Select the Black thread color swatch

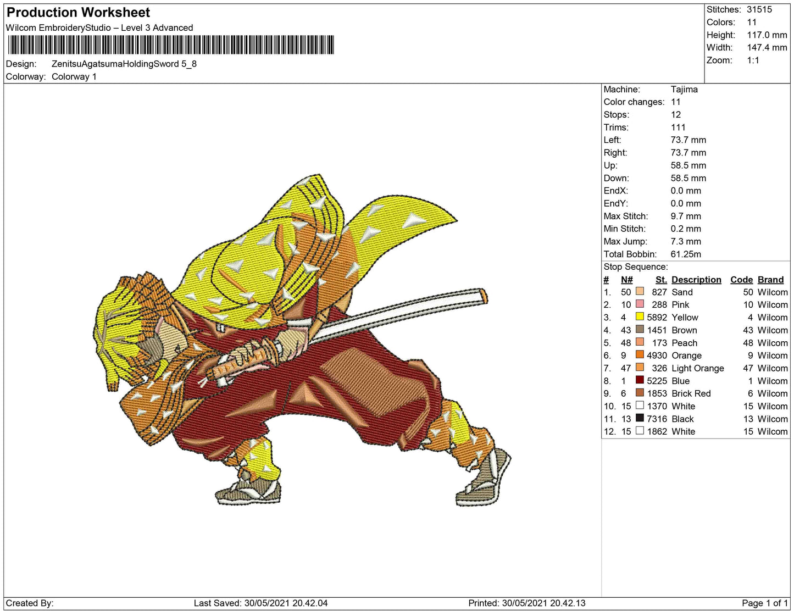pyautogui.click(x=640, y=418)
